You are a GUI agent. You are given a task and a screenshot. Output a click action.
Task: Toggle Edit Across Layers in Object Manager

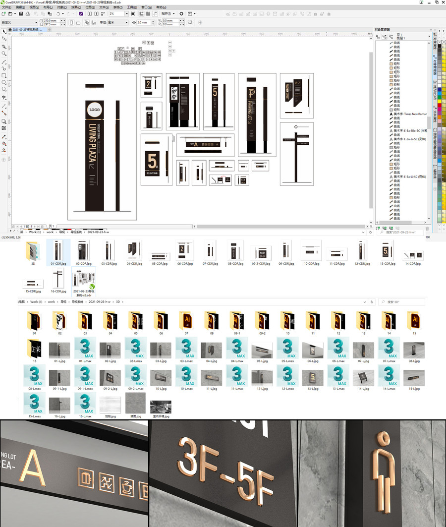pos(385,36)
